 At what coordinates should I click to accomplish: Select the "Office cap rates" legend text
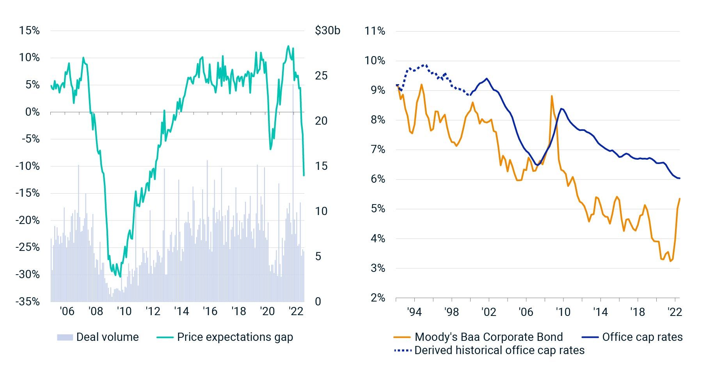(x=642, y=337)
